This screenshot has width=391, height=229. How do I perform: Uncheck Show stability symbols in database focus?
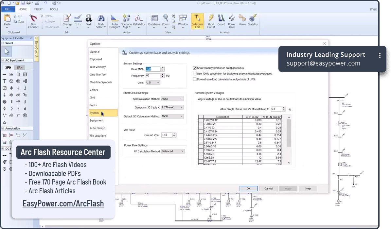click(x=195, y=68)
